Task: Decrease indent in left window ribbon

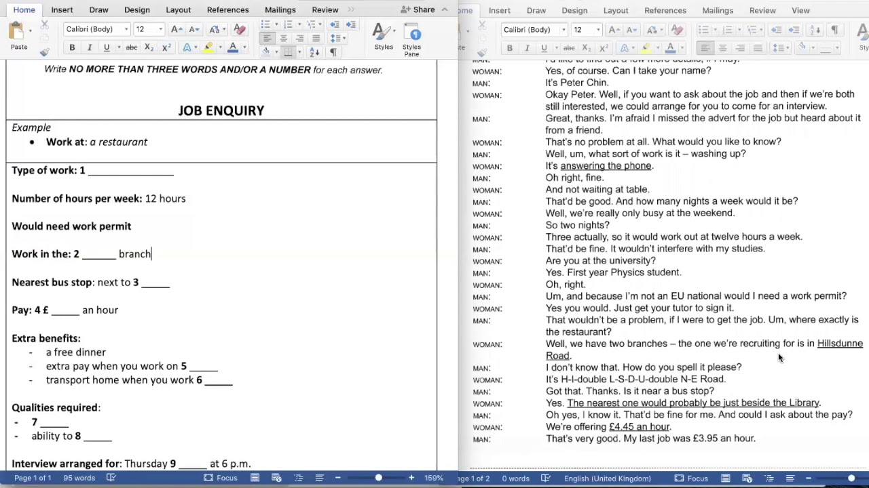Action: click(x=335, y=24)
